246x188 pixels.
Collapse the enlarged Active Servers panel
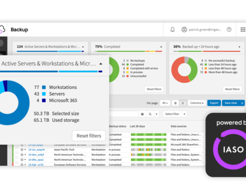click(x=101, y=64)
